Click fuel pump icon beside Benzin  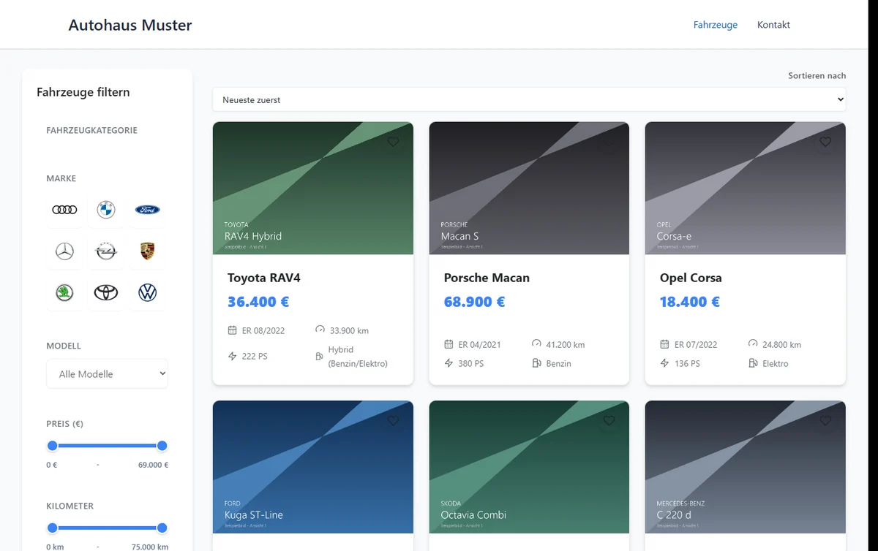[x=536, y=363]
